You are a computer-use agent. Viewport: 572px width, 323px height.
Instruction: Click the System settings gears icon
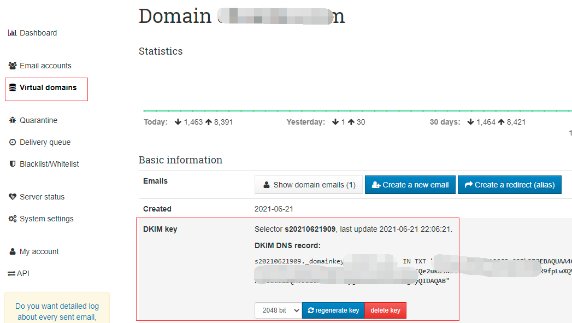pyautogui.click(x=13, y=219)
